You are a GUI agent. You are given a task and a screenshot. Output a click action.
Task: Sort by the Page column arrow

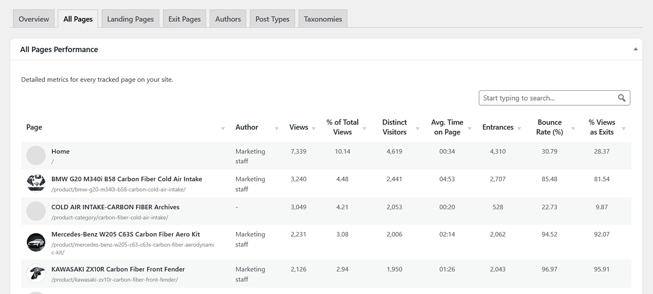223,129
